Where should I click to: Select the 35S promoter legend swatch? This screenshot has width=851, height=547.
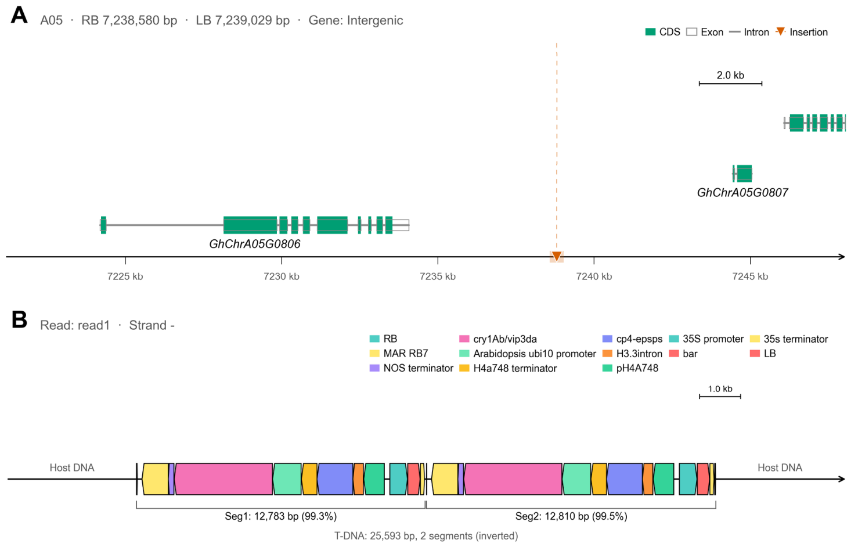pyautogui.click(x=673, y=339)
